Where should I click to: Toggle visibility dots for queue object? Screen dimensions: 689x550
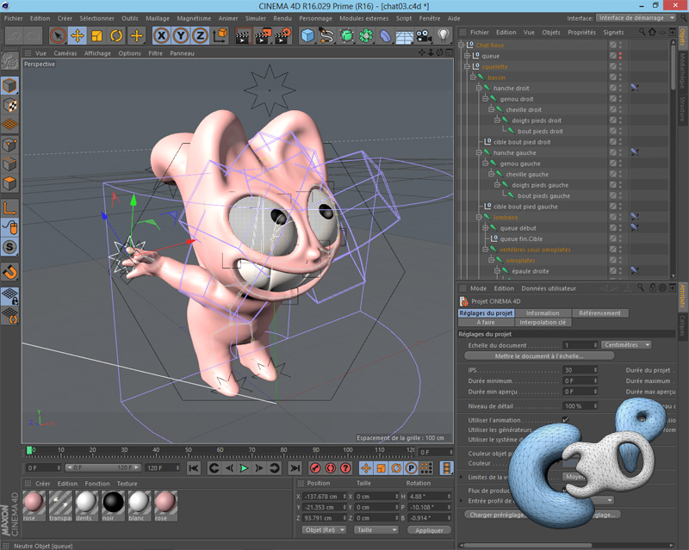click(620, 56)
